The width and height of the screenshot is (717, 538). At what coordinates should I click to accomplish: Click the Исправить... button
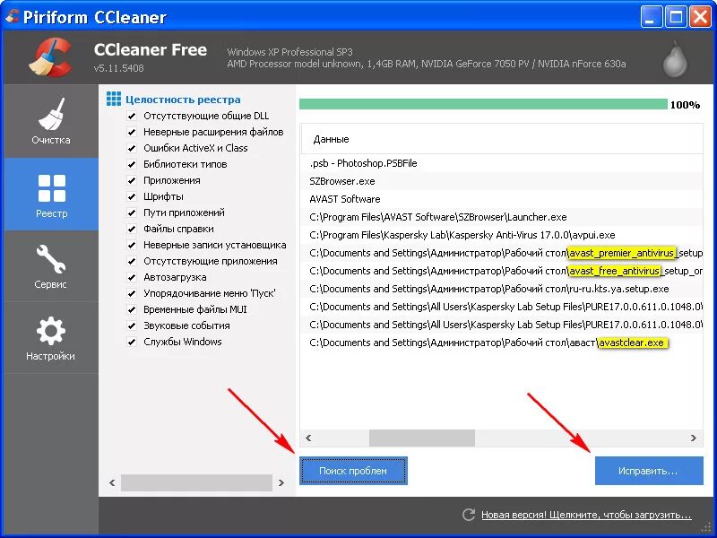pyautogui.click(x=649, y=471)
